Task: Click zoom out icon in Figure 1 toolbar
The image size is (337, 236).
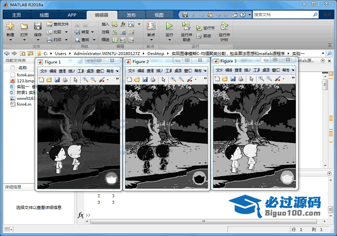Action: point(93,80)
